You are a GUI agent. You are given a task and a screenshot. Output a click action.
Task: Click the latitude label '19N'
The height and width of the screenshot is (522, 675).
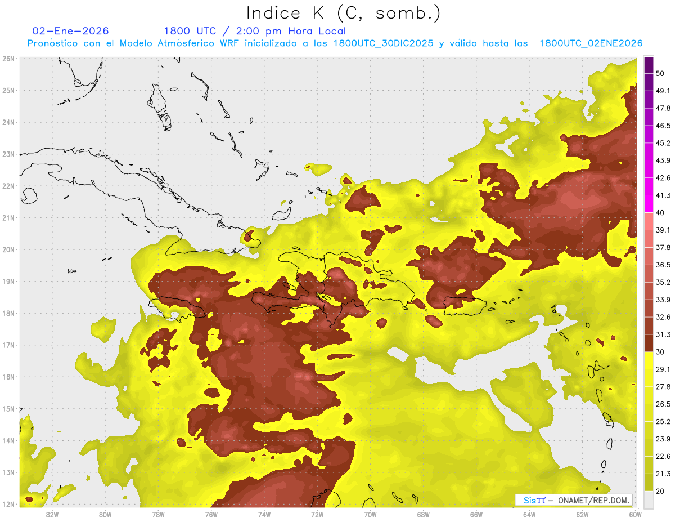click(x=8, y=282)
